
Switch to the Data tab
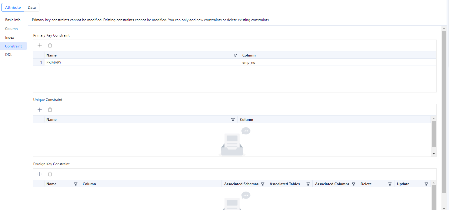[x=32, y=7]
